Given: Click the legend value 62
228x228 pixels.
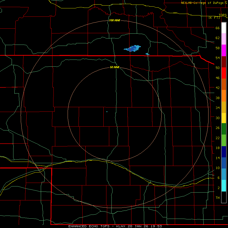Looking at the screenshot, I should coord(218,38).
